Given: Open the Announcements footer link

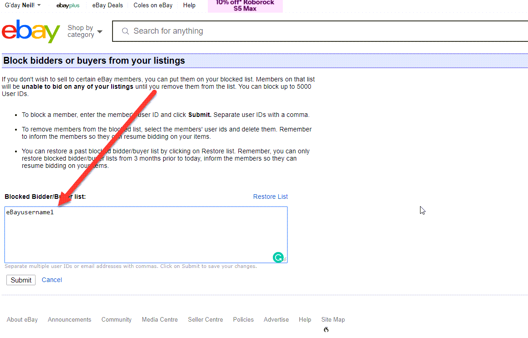Looking at the screenshot, I should (x=69, y=319).
